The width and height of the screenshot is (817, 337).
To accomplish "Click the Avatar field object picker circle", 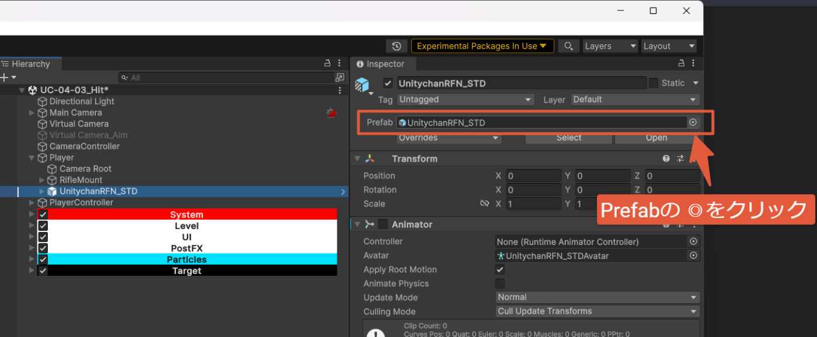I will [x=693, y=255].
